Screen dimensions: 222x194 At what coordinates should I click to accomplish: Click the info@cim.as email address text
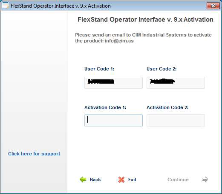click(119, 41)
